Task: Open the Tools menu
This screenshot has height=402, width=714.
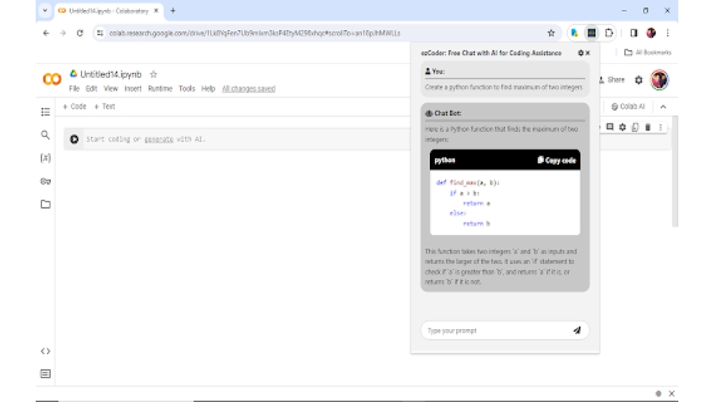Action: click(x=186, y=89)
